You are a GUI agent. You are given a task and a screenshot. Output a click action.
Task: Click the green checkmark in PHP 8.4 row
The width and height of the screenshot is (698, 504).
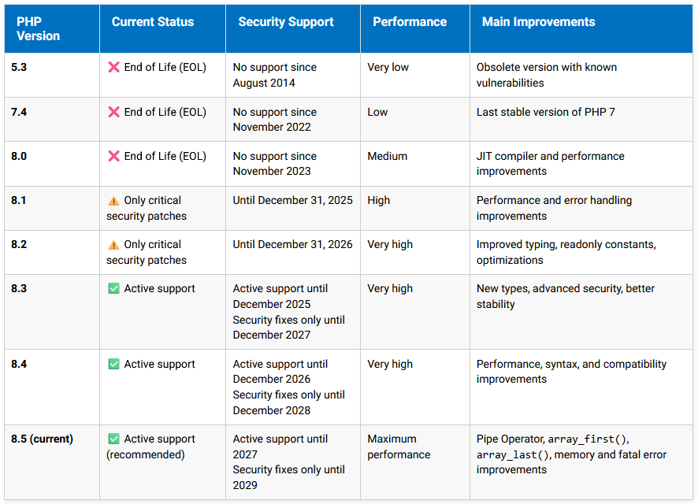[x=113, y=365]
